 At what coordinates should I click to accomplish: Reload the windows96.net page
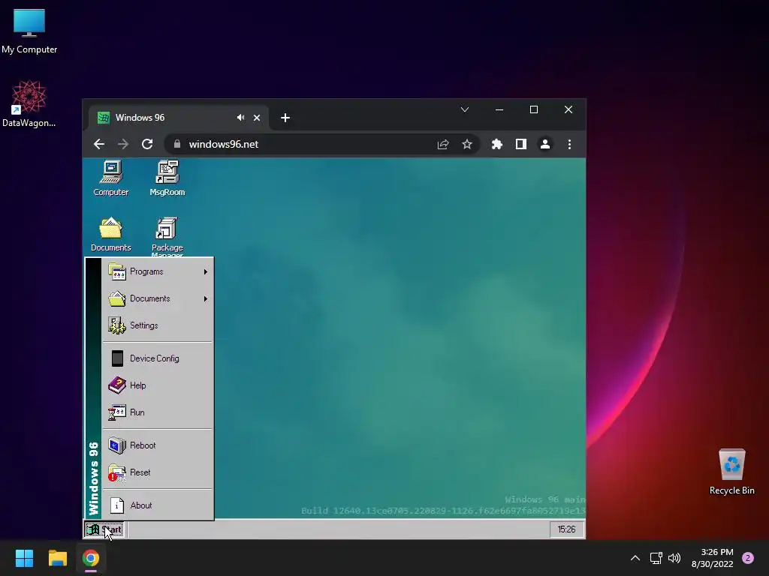(147, 144)
